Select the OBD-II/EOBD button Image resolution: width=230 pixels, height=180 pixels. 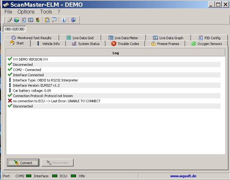click(14, 29)
